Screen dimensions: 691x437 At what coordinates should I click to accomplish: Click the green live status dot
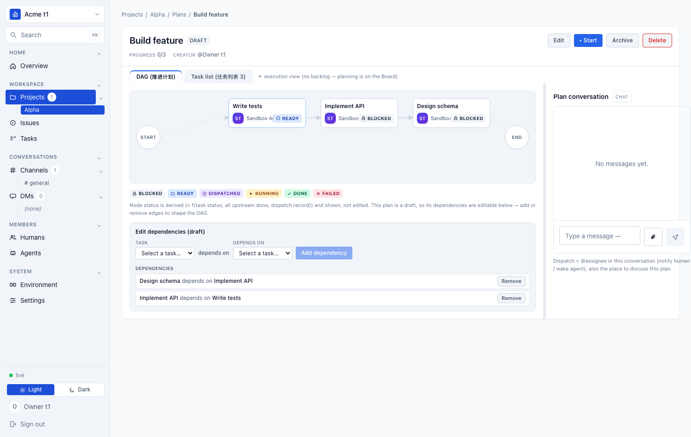pyautogui.click(x=11, y=375)
